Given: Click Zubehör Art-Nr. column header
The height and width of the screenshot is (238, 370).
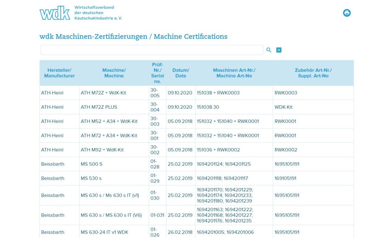Looking at the screenshot, I should tap(313, 73).
